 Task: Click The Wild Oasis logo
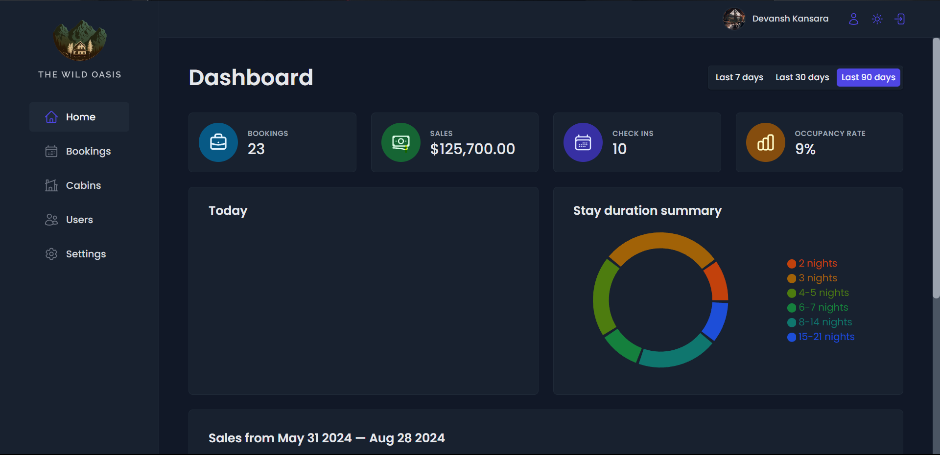click(80, 41)
